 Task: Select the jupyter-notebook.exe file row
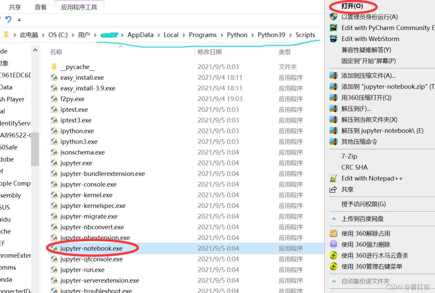(91, 249)
